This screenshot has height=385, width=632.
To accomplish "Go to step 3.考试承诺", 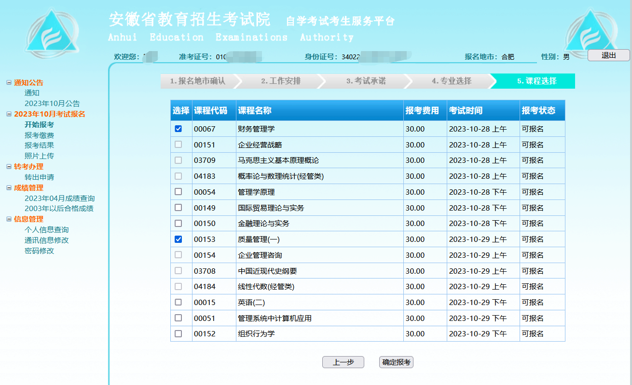I will pos(366,81).
